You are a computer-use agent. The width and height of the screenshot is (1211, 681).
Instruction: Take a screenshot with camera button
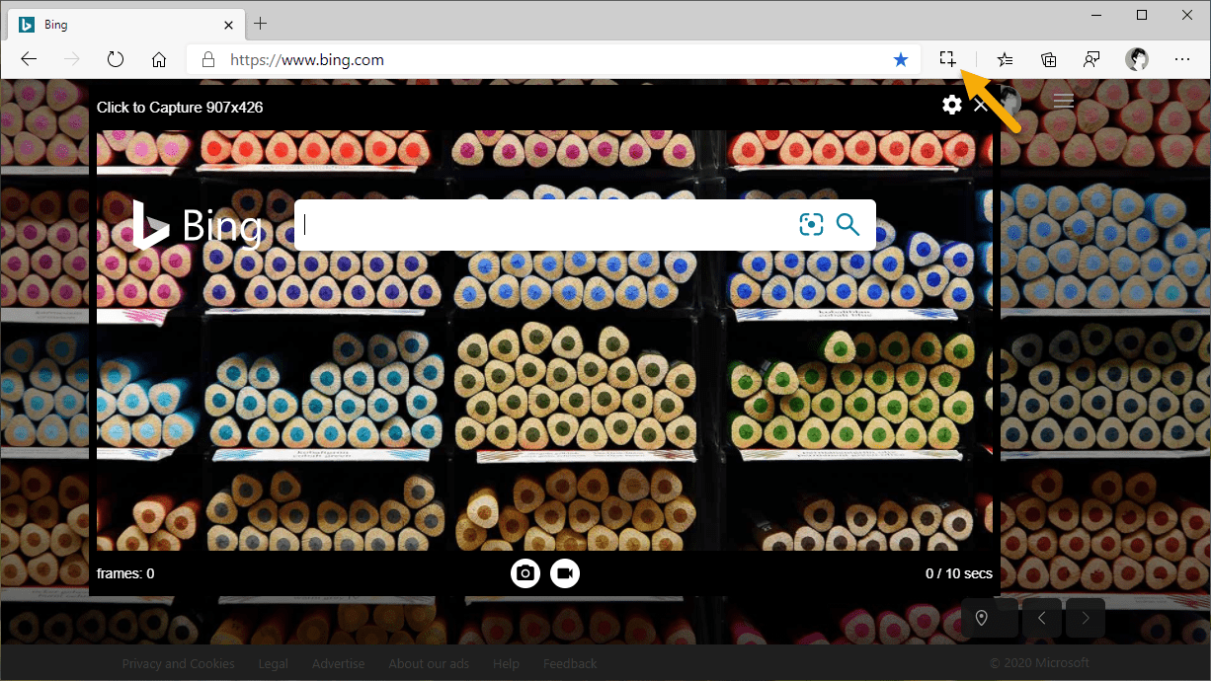525,573
